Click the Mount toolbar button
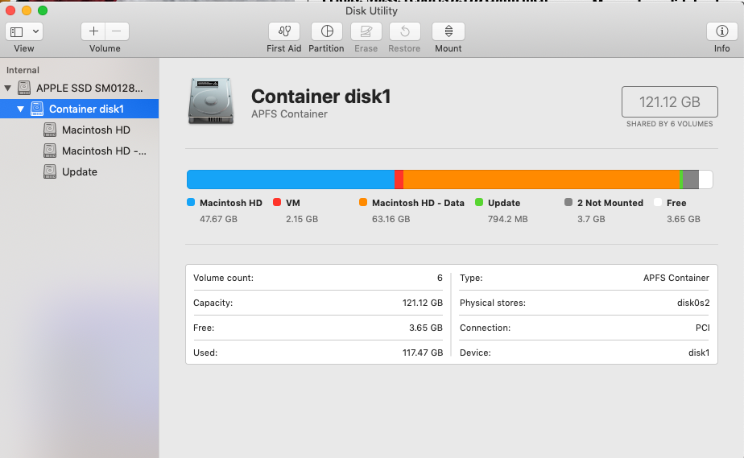744x458 pixels. click(448, 31)
